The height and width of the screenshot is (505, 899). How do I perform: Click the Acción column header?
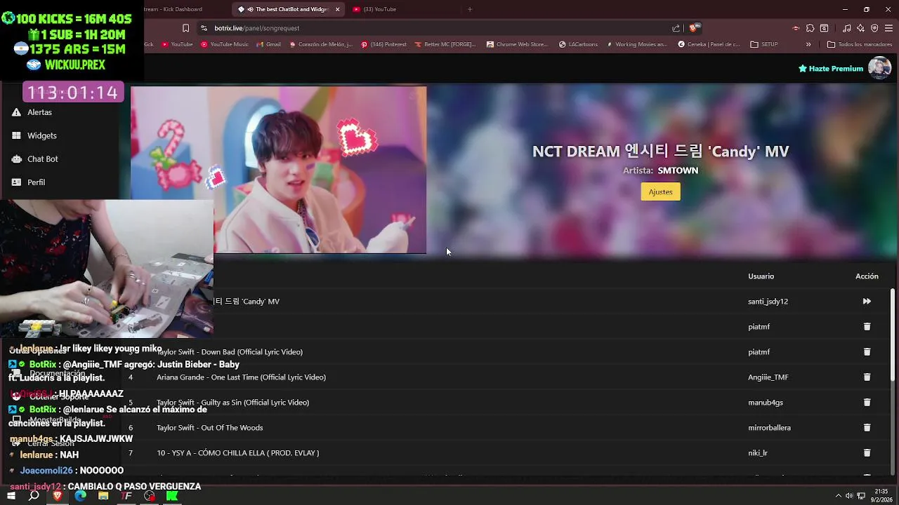(867, 276)
